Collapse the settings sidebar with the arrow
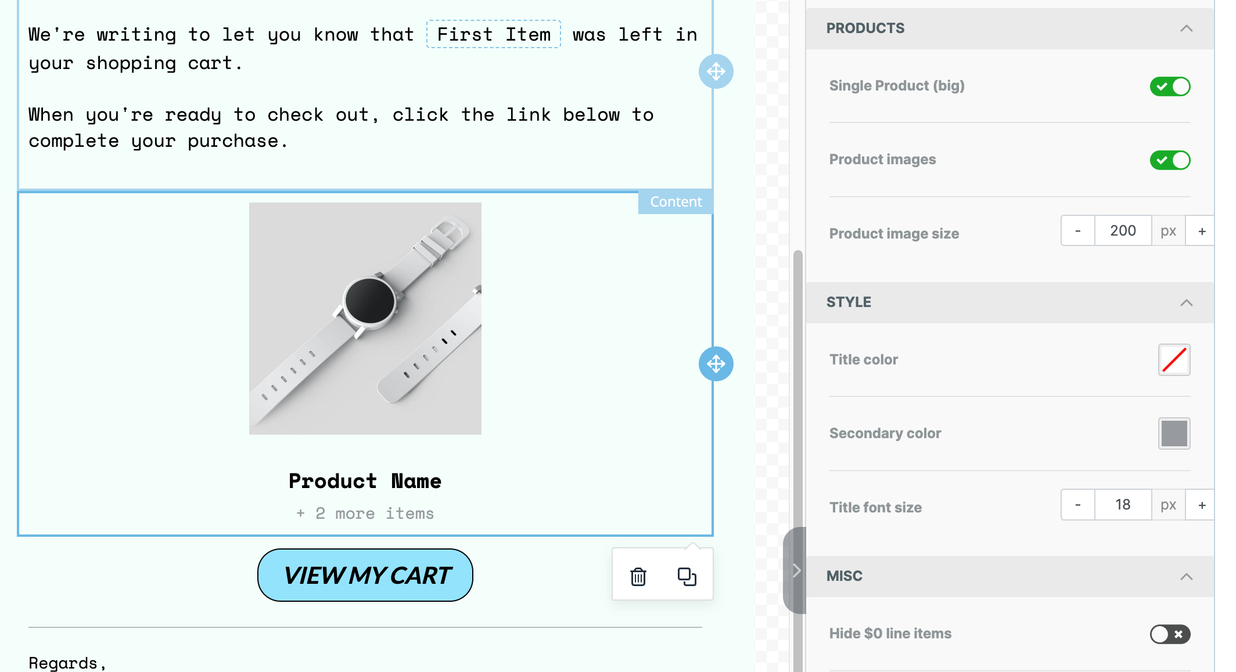Screen dimensions: 1236x672 (796, 571)
